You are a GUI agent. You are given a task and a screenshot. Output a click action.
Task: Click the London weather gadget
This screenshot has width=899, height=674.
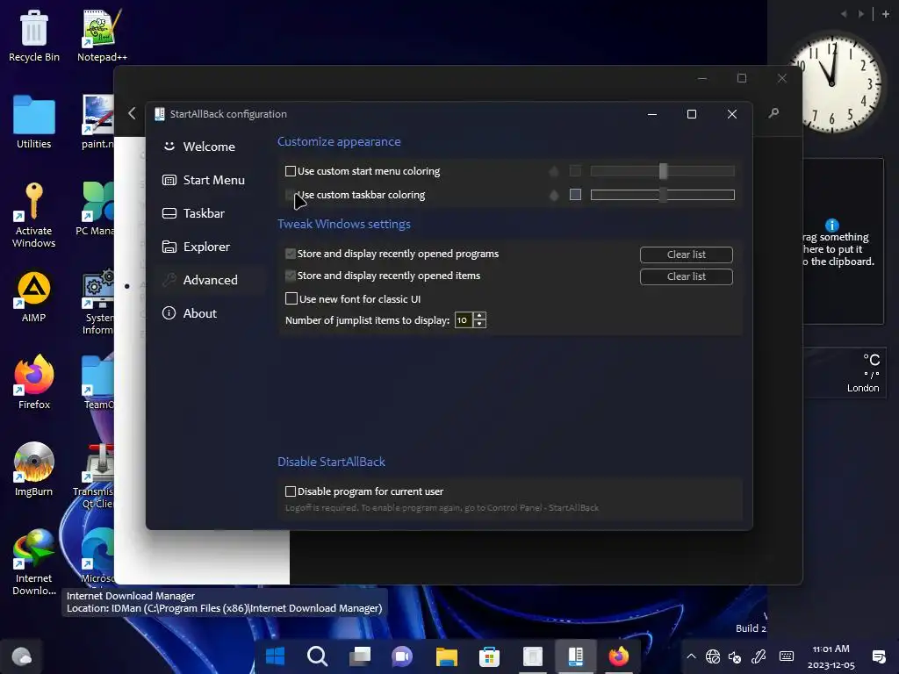coord(844,372)
